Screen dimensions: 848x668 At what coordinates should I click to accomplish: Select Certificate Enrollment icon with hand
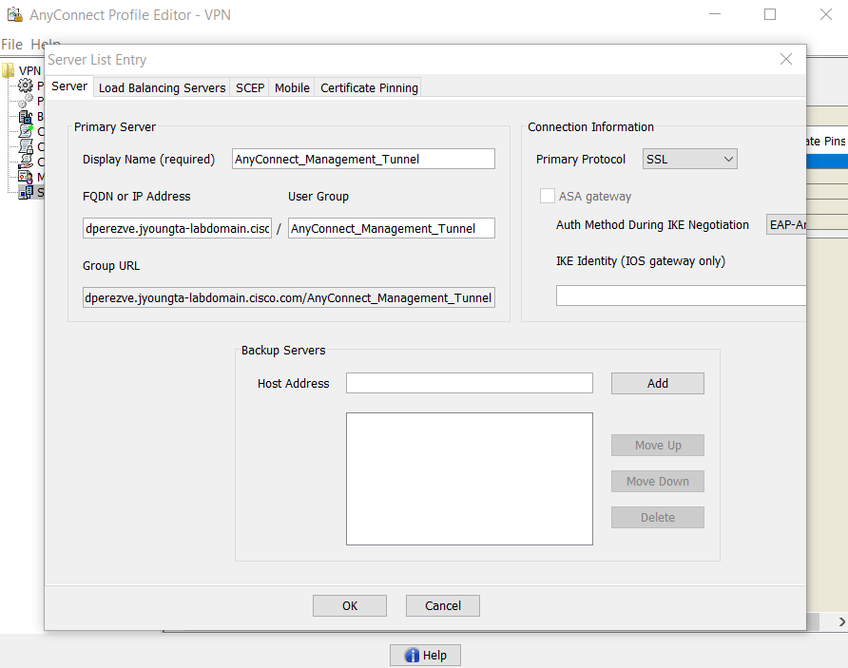[26, 162]
